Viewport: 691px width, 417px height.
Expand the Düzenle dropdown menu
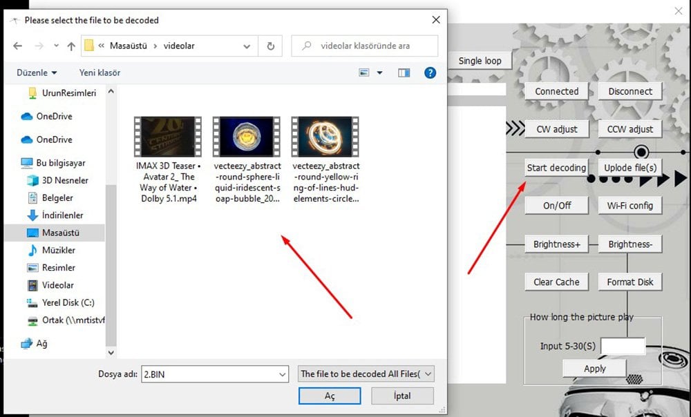pyautogui.click(x=37, y=72)
